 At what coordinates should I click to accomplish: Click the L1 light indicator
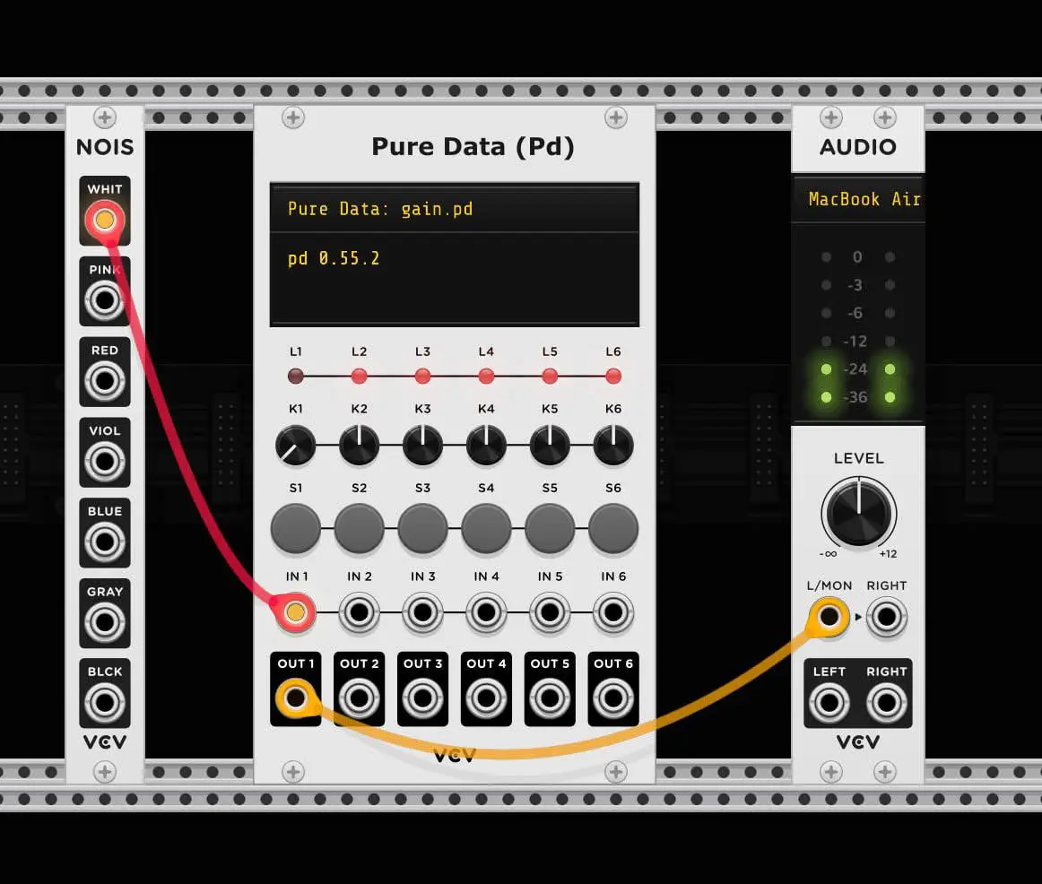pyautogui.click(x=296, y=377)
